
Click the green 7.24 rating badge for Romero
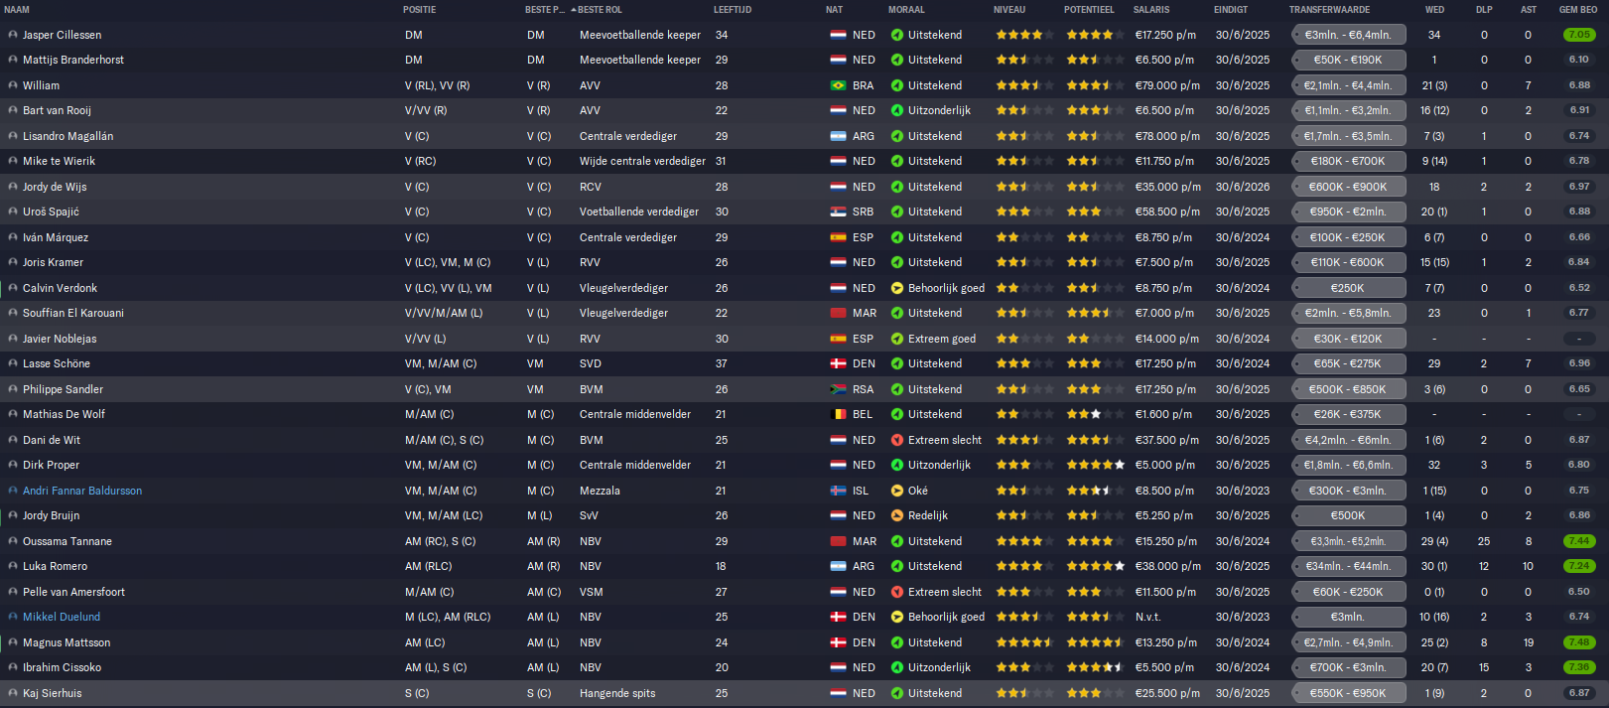point(1579,566)
